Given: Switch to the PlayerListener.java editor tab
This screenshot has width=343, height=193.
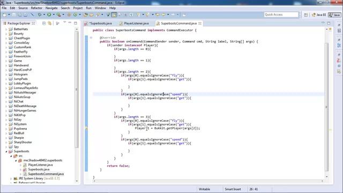Looking at the screenshot, I should 134,23.
